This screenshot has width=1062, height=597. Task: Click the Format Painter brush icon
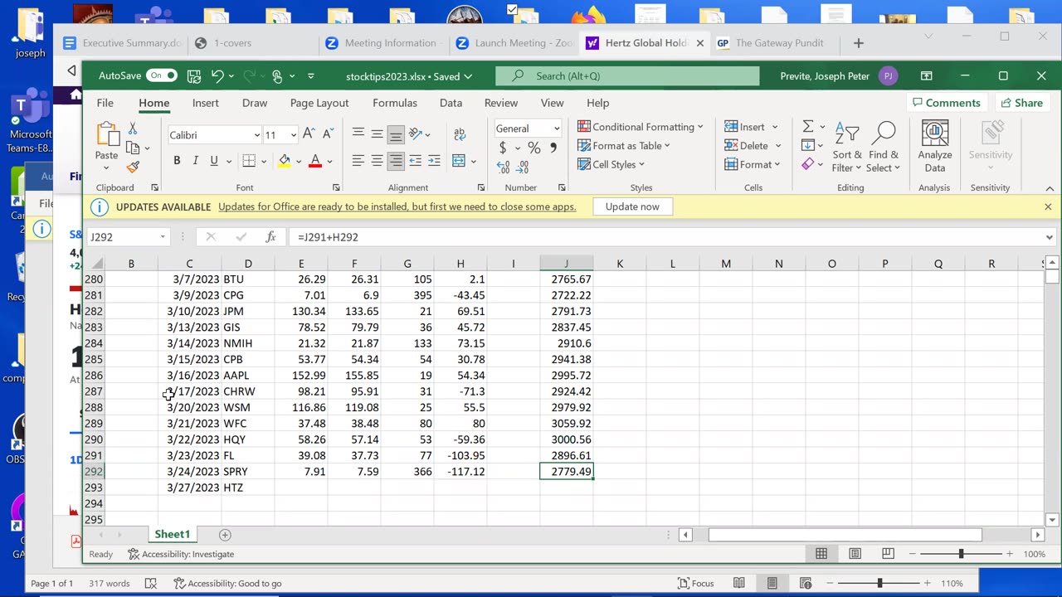coord(133,167)
